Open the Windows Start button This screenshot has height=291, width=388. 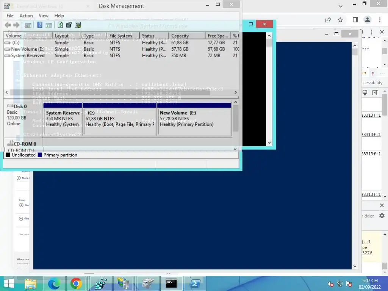click(x=9, y=283)
